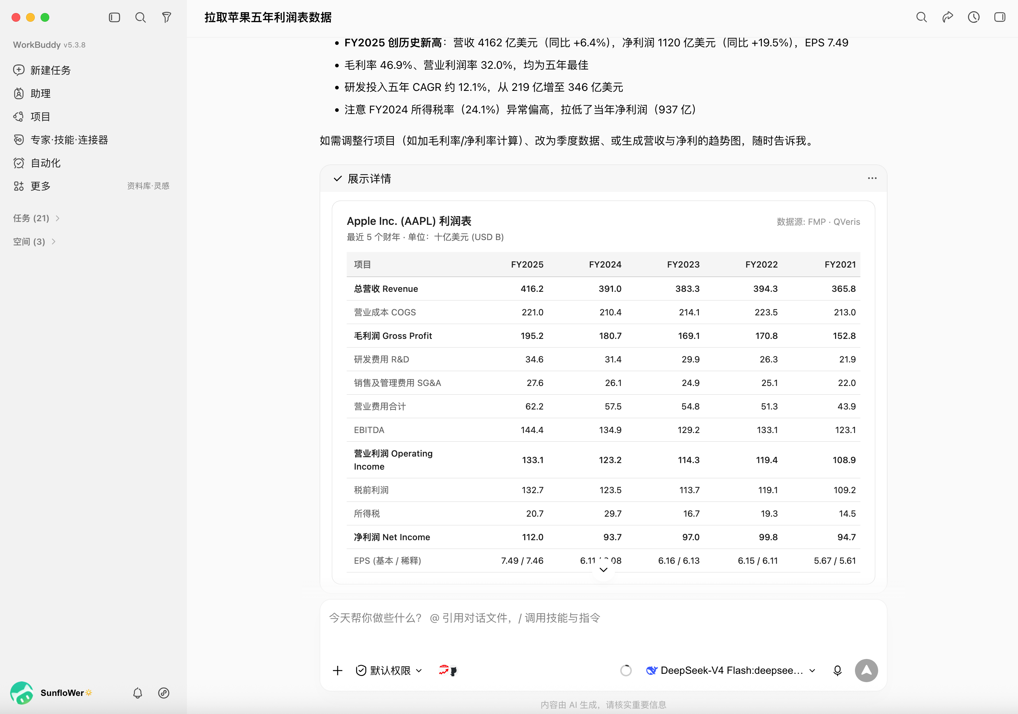Click the filter funnel icon in sidebar

[167, 17]
